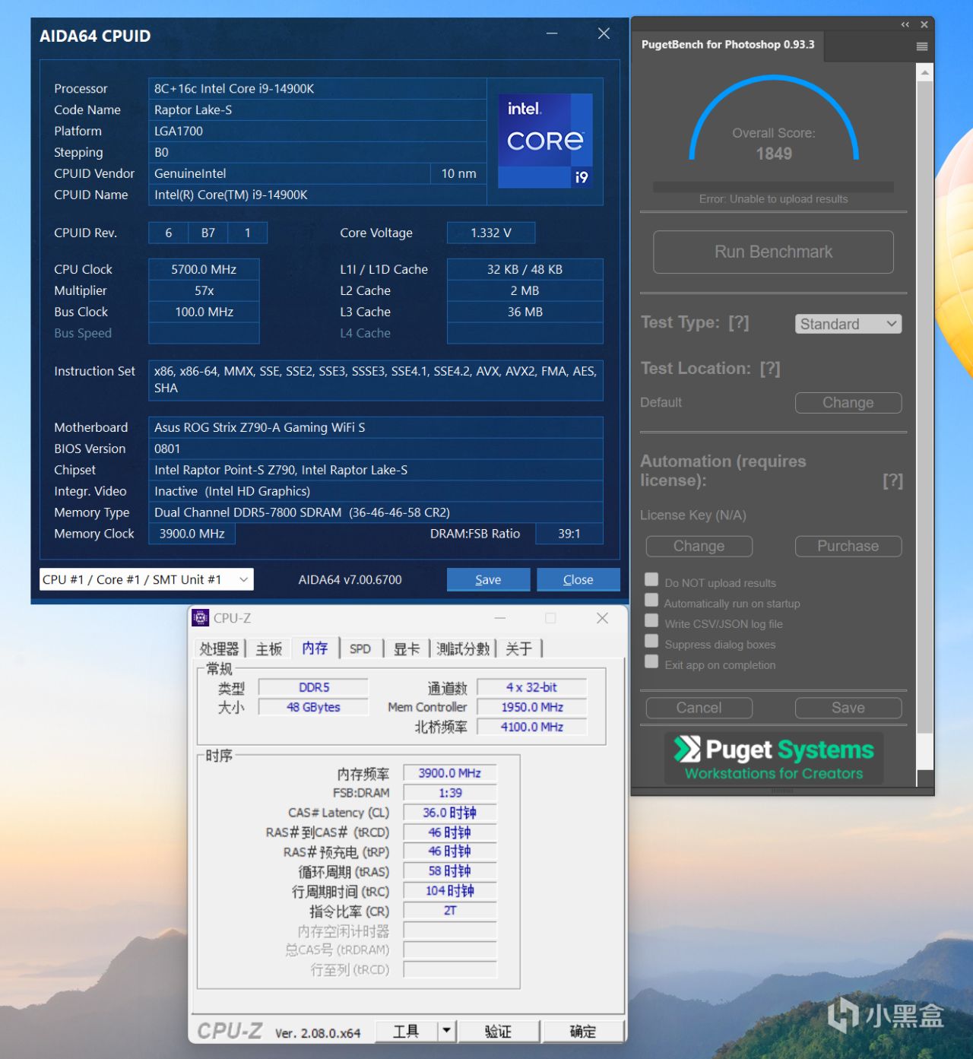Screen dimensions: 973x1059
Task: Click Change button under License Key
Action: click(699, 546)
